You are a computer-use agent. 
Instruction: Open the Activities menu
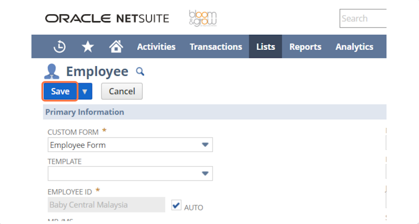pyautogui.click(x=156, y=47)
